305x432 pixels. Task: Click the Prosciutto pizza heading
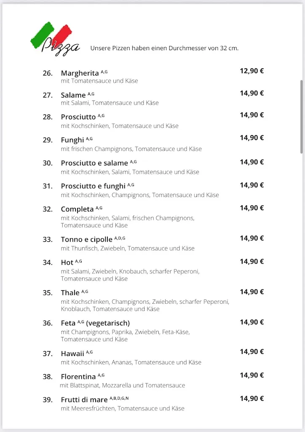pyautogui.click(x=78, y=117)
